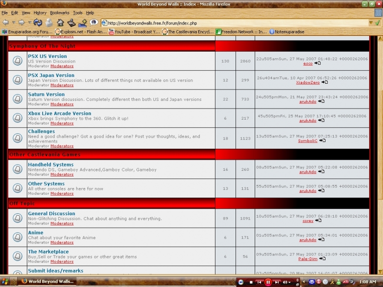
Task: Open the Emuparadise.org Forum bookmark
Action: [x=27, y=32]
